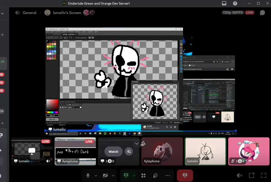Select lumeliv's avatar tile
The height and width of the screenshot is (182, 271).
tap(205, 151)
